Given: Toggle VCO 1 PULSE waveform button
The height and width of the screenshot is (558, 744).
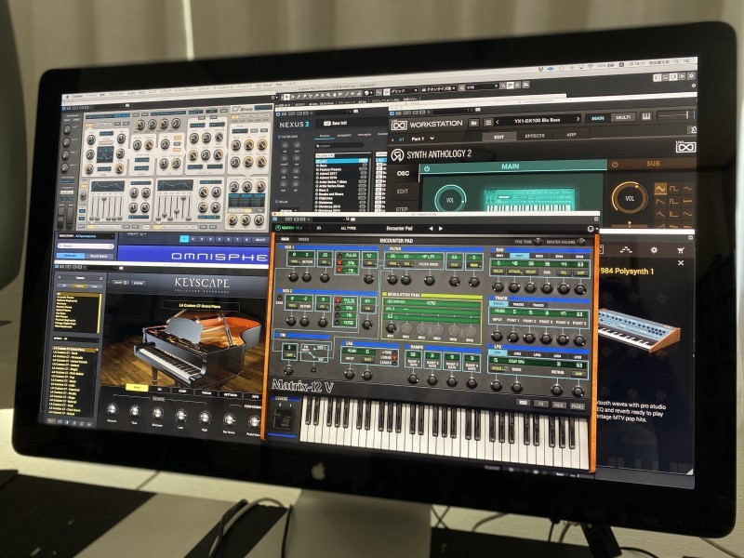Looking at the screenshot, I should 352,254.
